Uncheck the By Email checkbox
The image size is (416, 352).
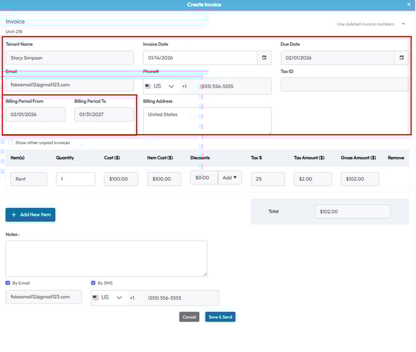coord(8,283)
